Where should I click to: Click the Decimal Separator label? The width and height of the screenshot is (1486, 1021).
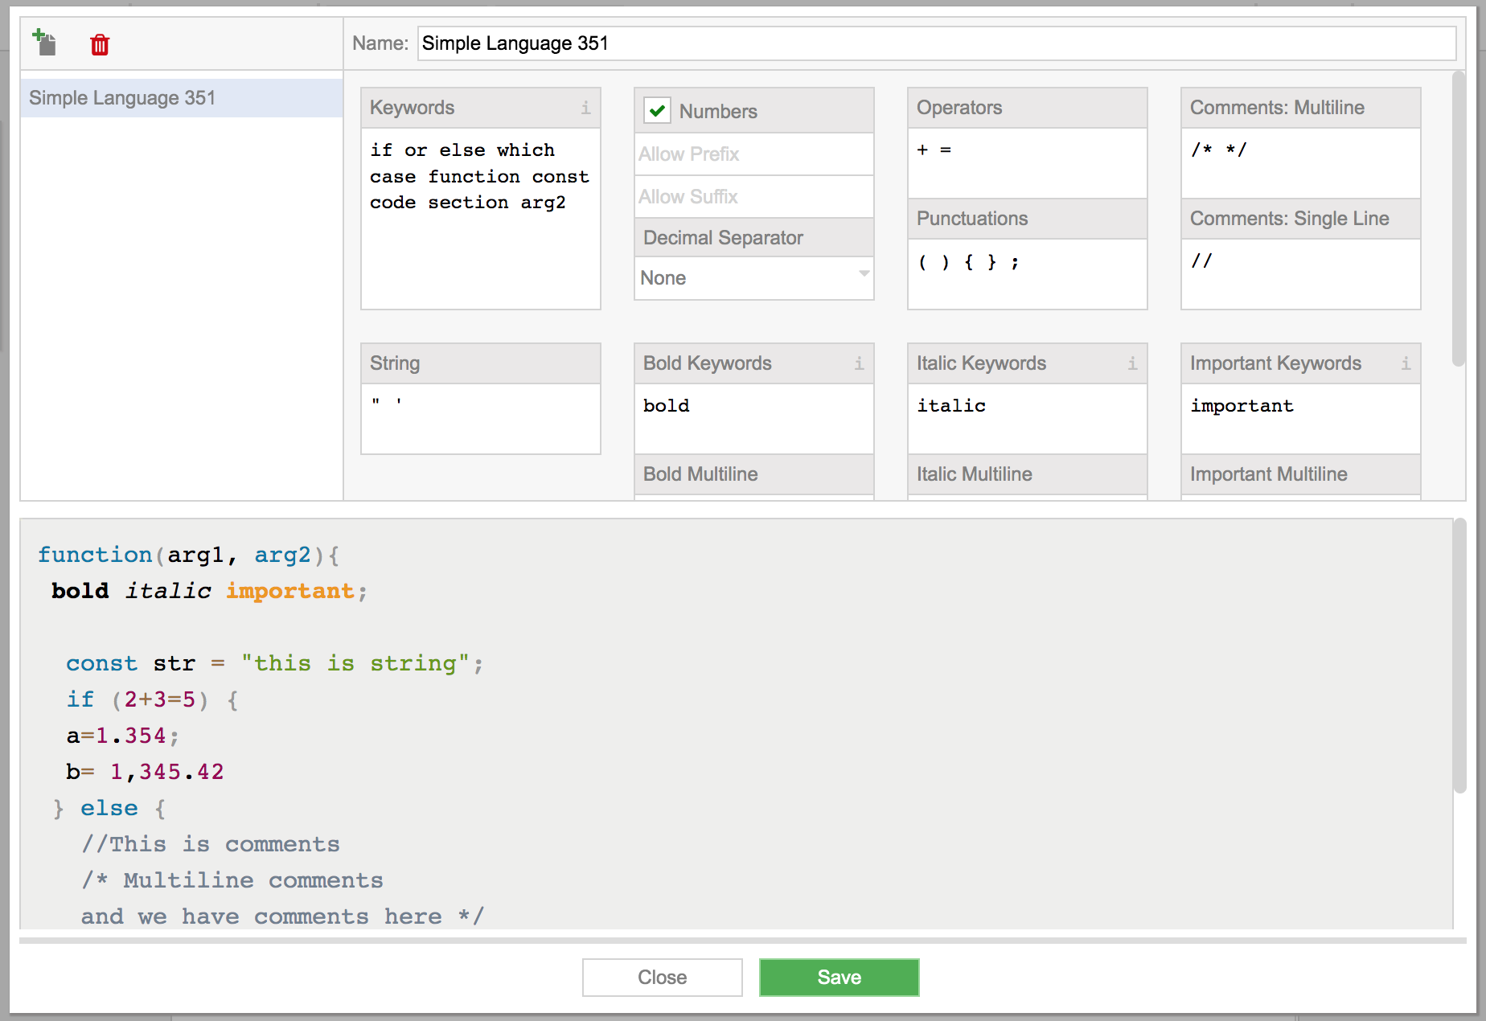point(724,238)
